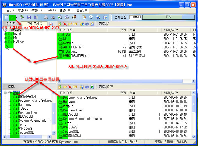Click the 77% capacity progress bar
The height and width of the screenshot is (146, 198).
click(168, 17)
